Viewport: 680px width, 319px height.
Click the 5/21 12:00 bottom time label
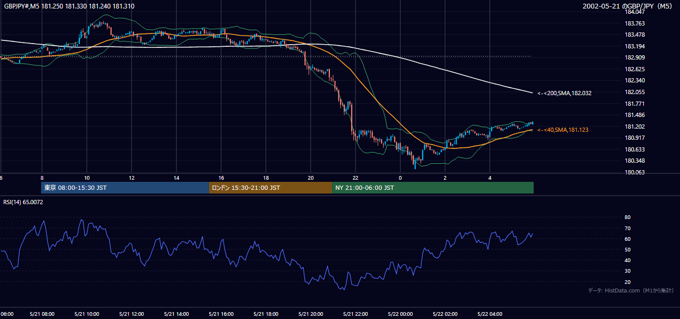tap(131, 314)
